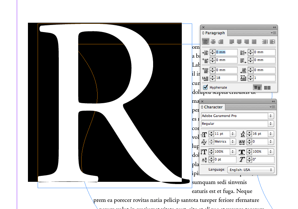The height and width of the screenshot is (209, 298).
Task: Click the Right Indent 0 mm field
Action: 264,52
